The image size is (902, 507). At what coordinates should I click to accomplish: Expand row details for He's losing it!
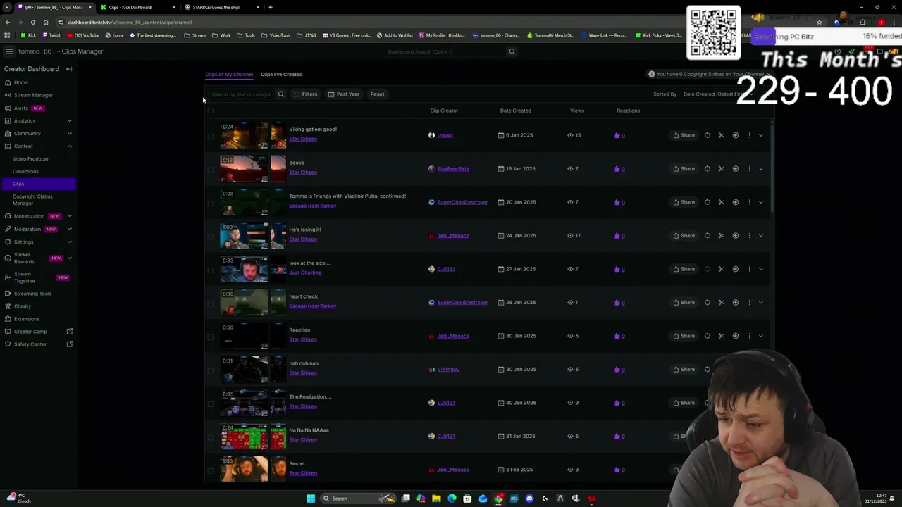click(x=761, y=236)
